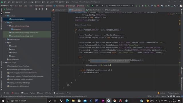Collapse the app module tree node
The height and width of the screenshot is (103, 183).
(x=4, y=13)
